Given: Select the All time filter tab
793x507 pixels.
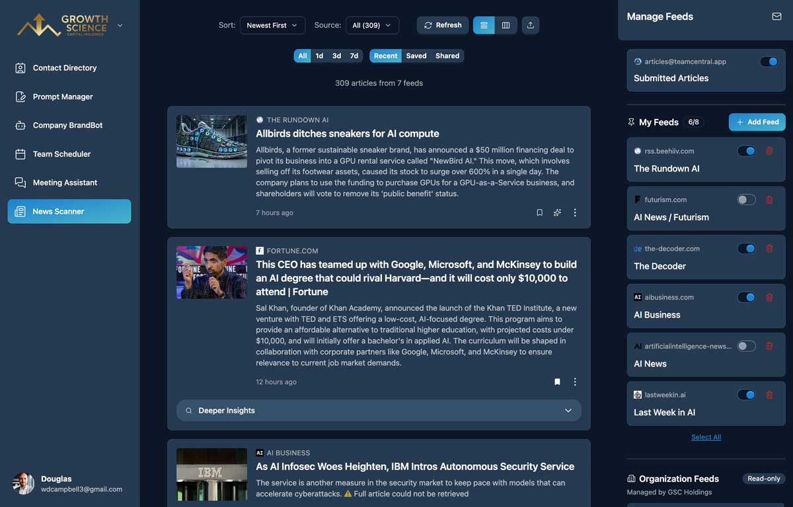Looking at the screenshot, I should [302, 56].
